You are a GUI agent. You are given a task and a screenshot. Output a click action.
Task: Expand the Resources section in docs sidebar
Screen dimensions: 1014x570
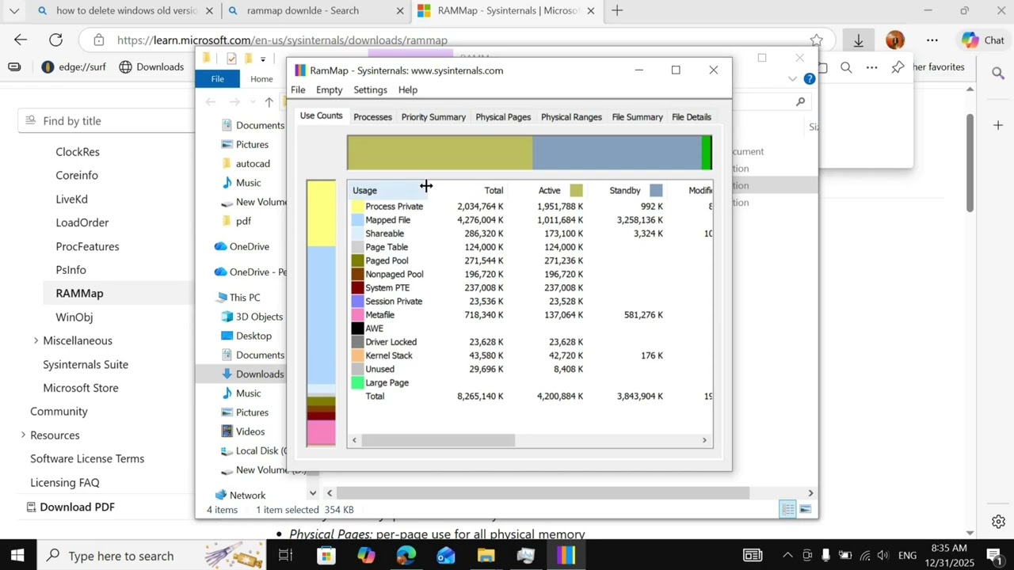[23, 435]
